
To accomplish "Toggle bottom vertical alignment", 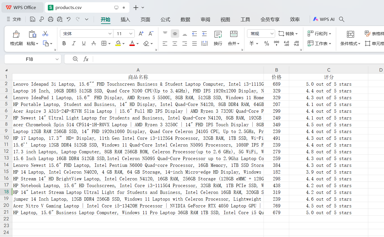I will (x=185, y=34).
